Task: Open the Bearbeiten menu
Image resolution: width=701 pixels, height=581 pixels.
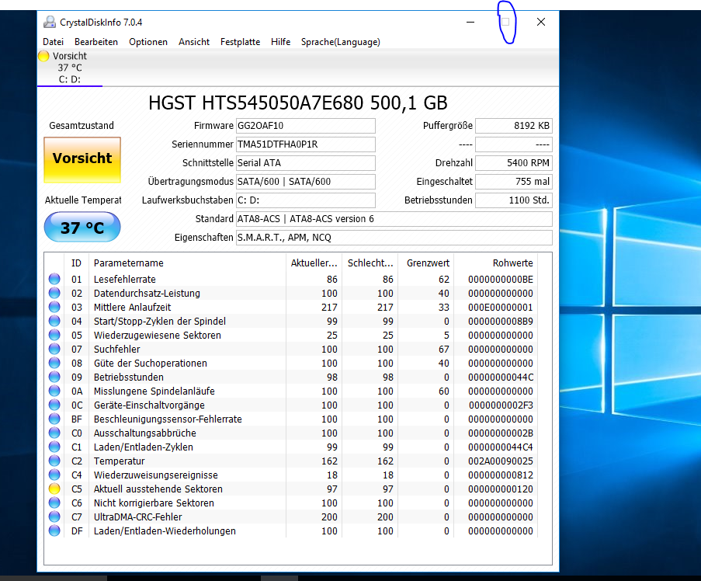Action: 96,42
